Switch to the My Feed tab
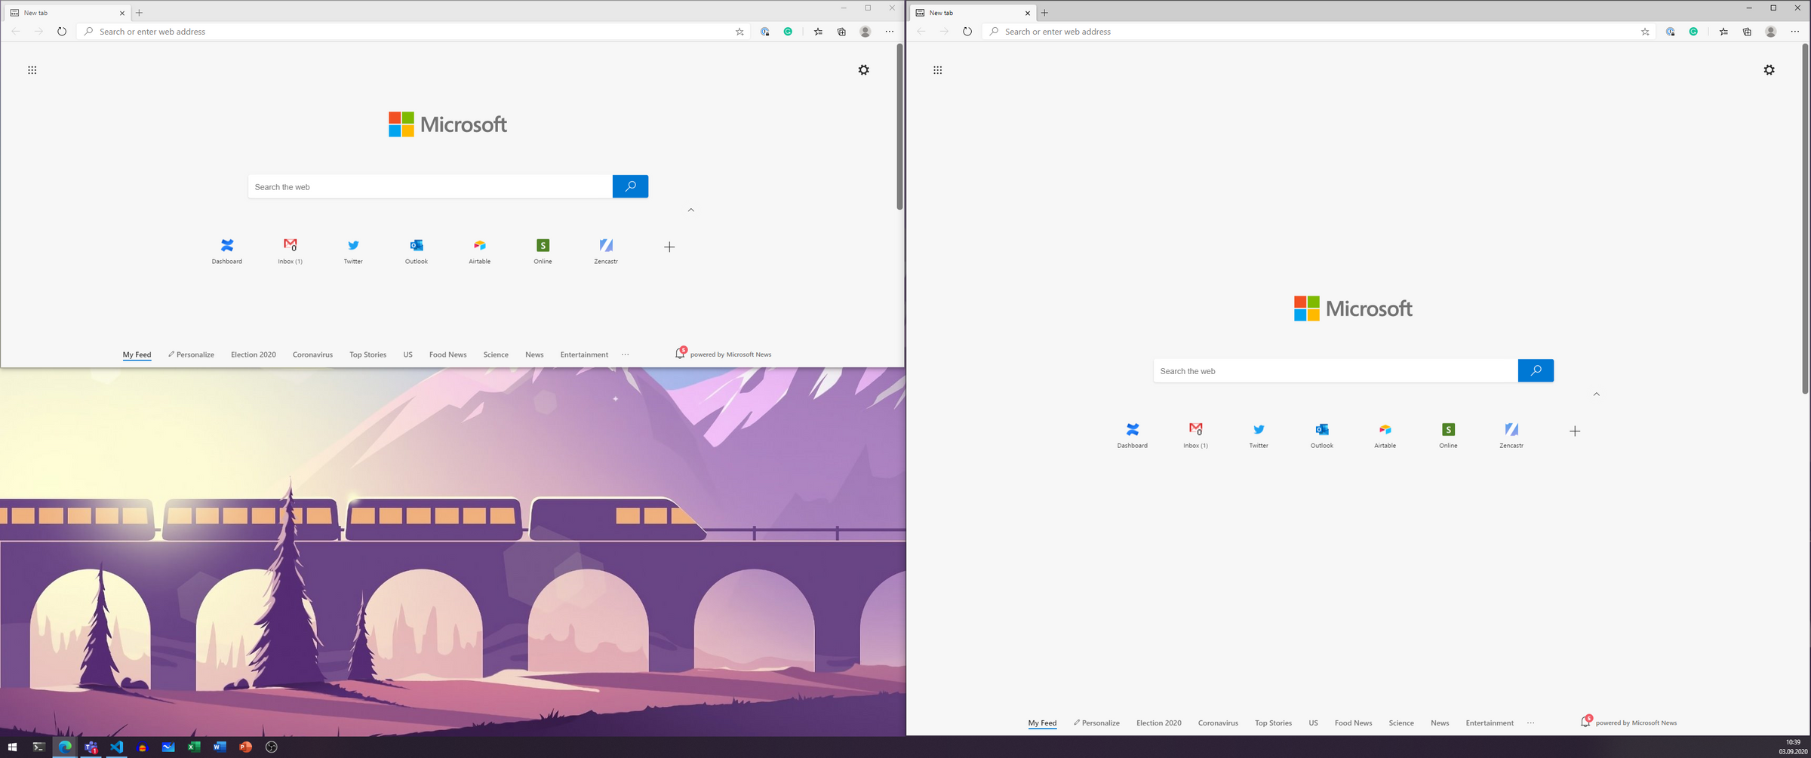 pyautogui.click(x=137, y=354)
